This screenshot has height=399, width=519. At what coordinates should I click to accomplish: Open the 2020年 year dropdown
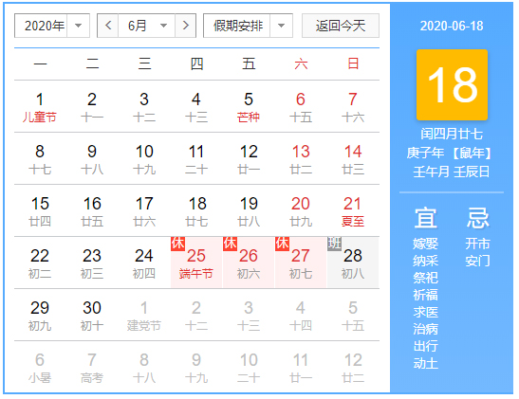[x=52, y=26]
